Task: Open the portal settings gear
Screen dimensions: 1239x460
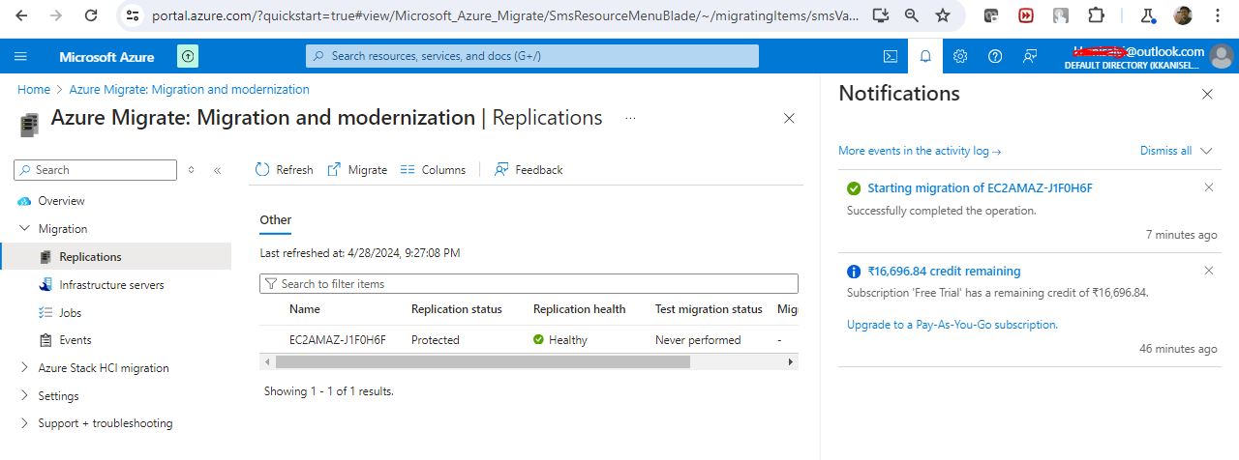Action: click(x=960, y=56)
